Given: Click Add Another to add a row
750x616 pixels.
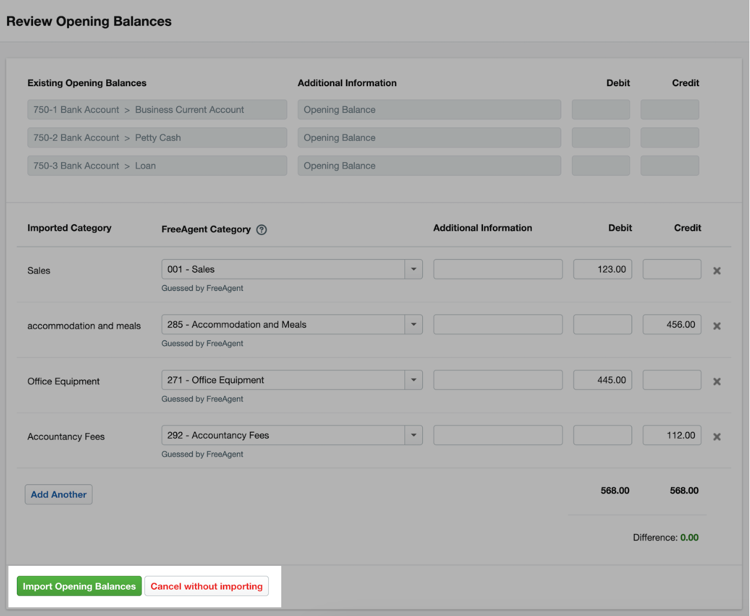Looking at the screenshot, I should coord(58,494).
